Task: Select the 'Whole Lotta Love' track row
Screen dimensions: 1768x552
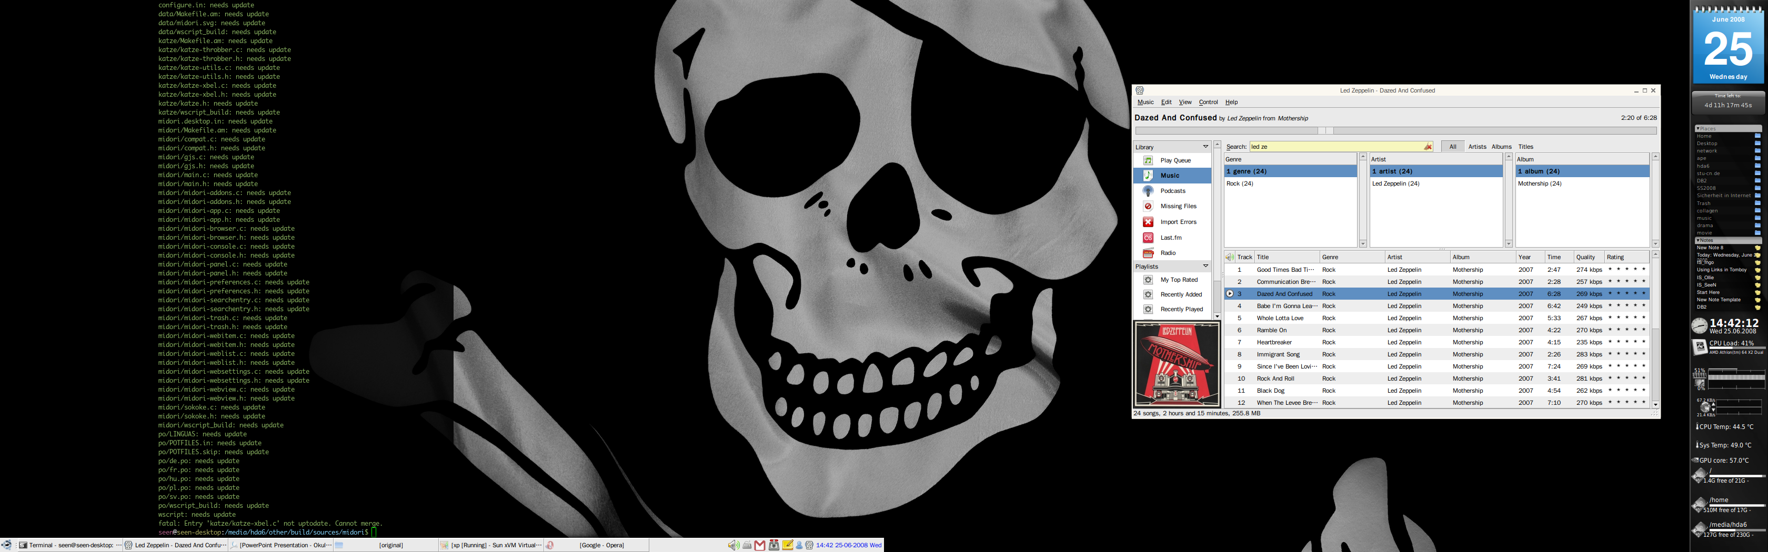Action: pos(1436,318)
